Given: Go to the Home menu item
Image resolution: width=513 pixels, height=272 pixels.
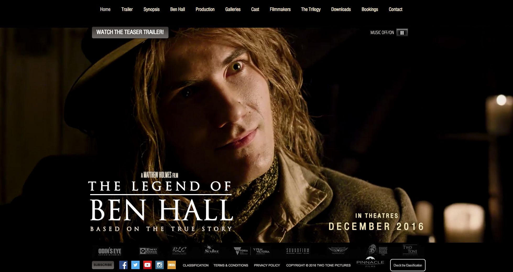Looking at the screenshot, I should tap(105, 9).
